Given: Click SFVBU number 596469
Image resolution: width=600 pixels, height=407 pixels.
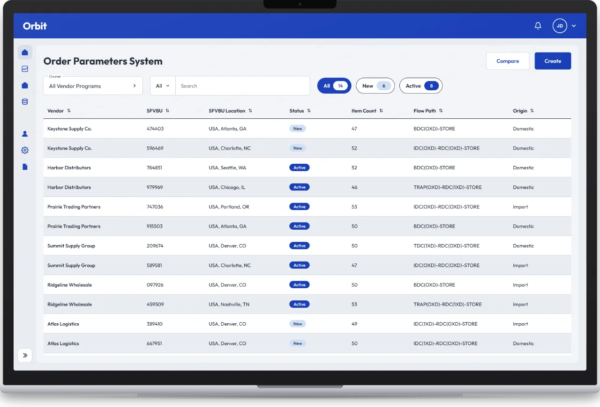Looking at the screenshot, I should pos(155,148).
